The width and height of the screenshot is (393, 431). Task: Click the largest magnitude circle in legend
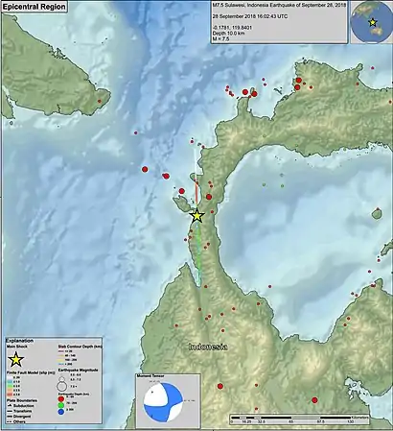click(61, 386)
